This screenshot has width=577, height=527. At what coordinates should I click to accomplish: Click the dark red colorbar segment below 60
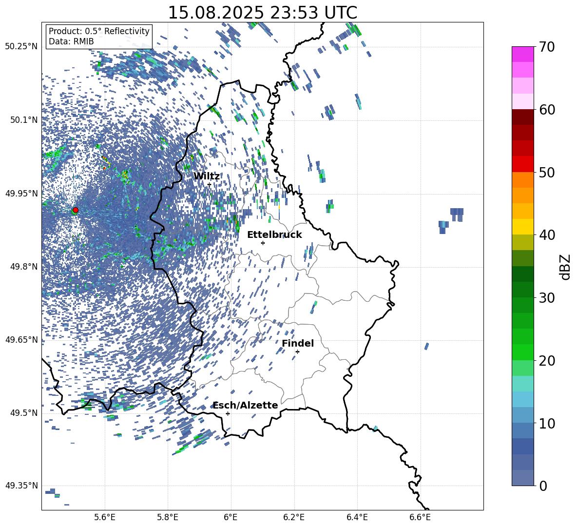tap(522, 117)
